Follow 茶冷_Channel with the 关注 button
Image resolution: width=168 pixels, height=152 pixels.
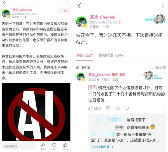[64, 11]
